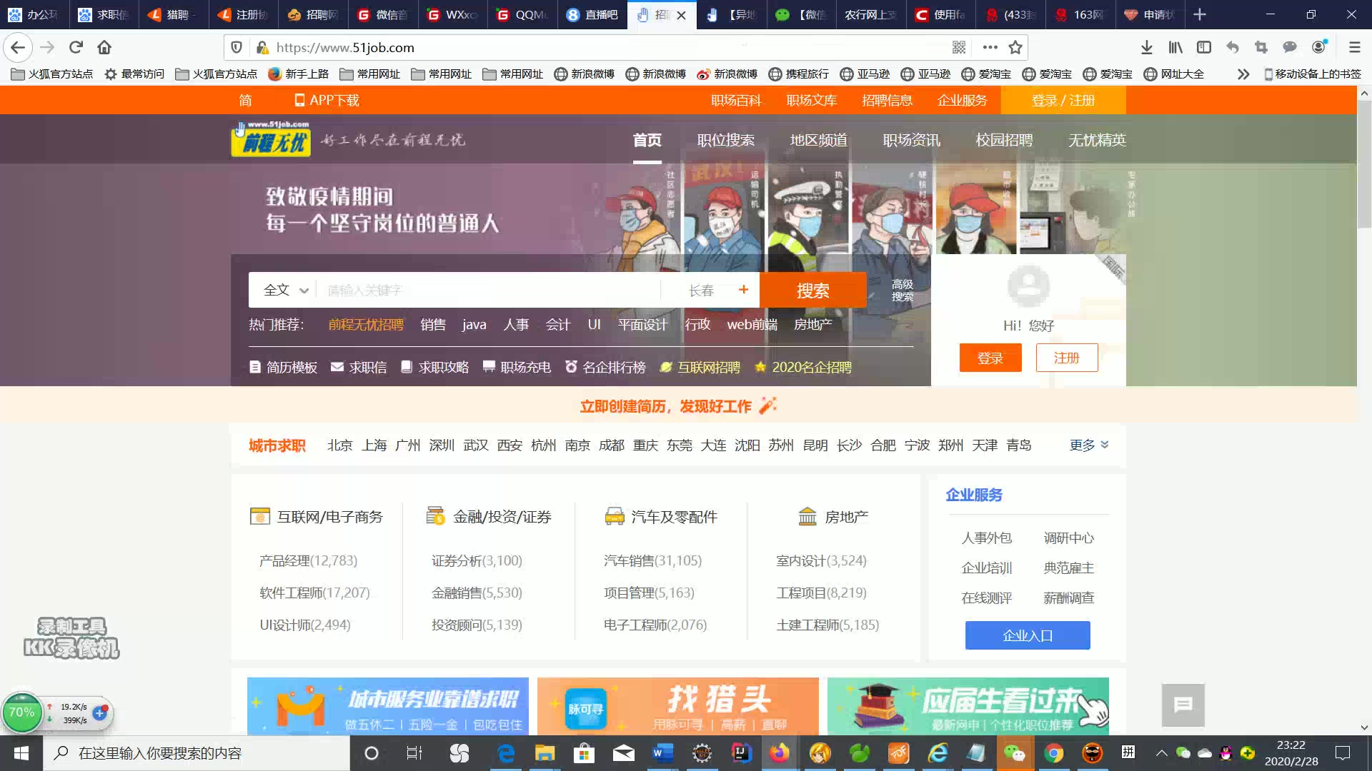Viewport: 1372px width, 771px height.
Task: Open the 职位搜索 navigation item
Action: coord(725,140)
